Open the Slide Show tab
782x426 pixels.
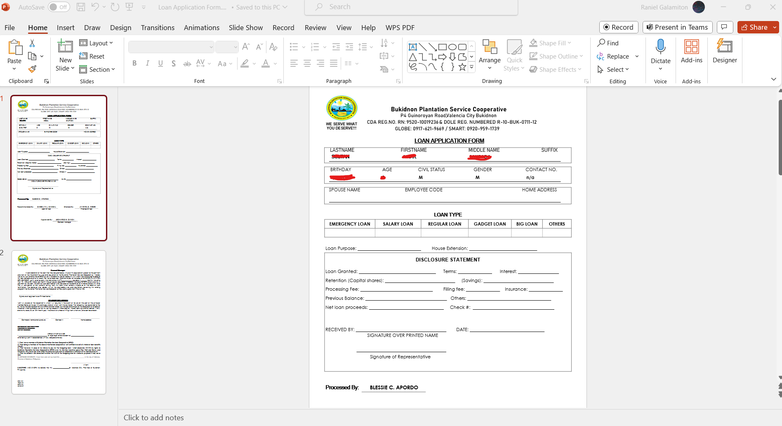tap(245, 28)
